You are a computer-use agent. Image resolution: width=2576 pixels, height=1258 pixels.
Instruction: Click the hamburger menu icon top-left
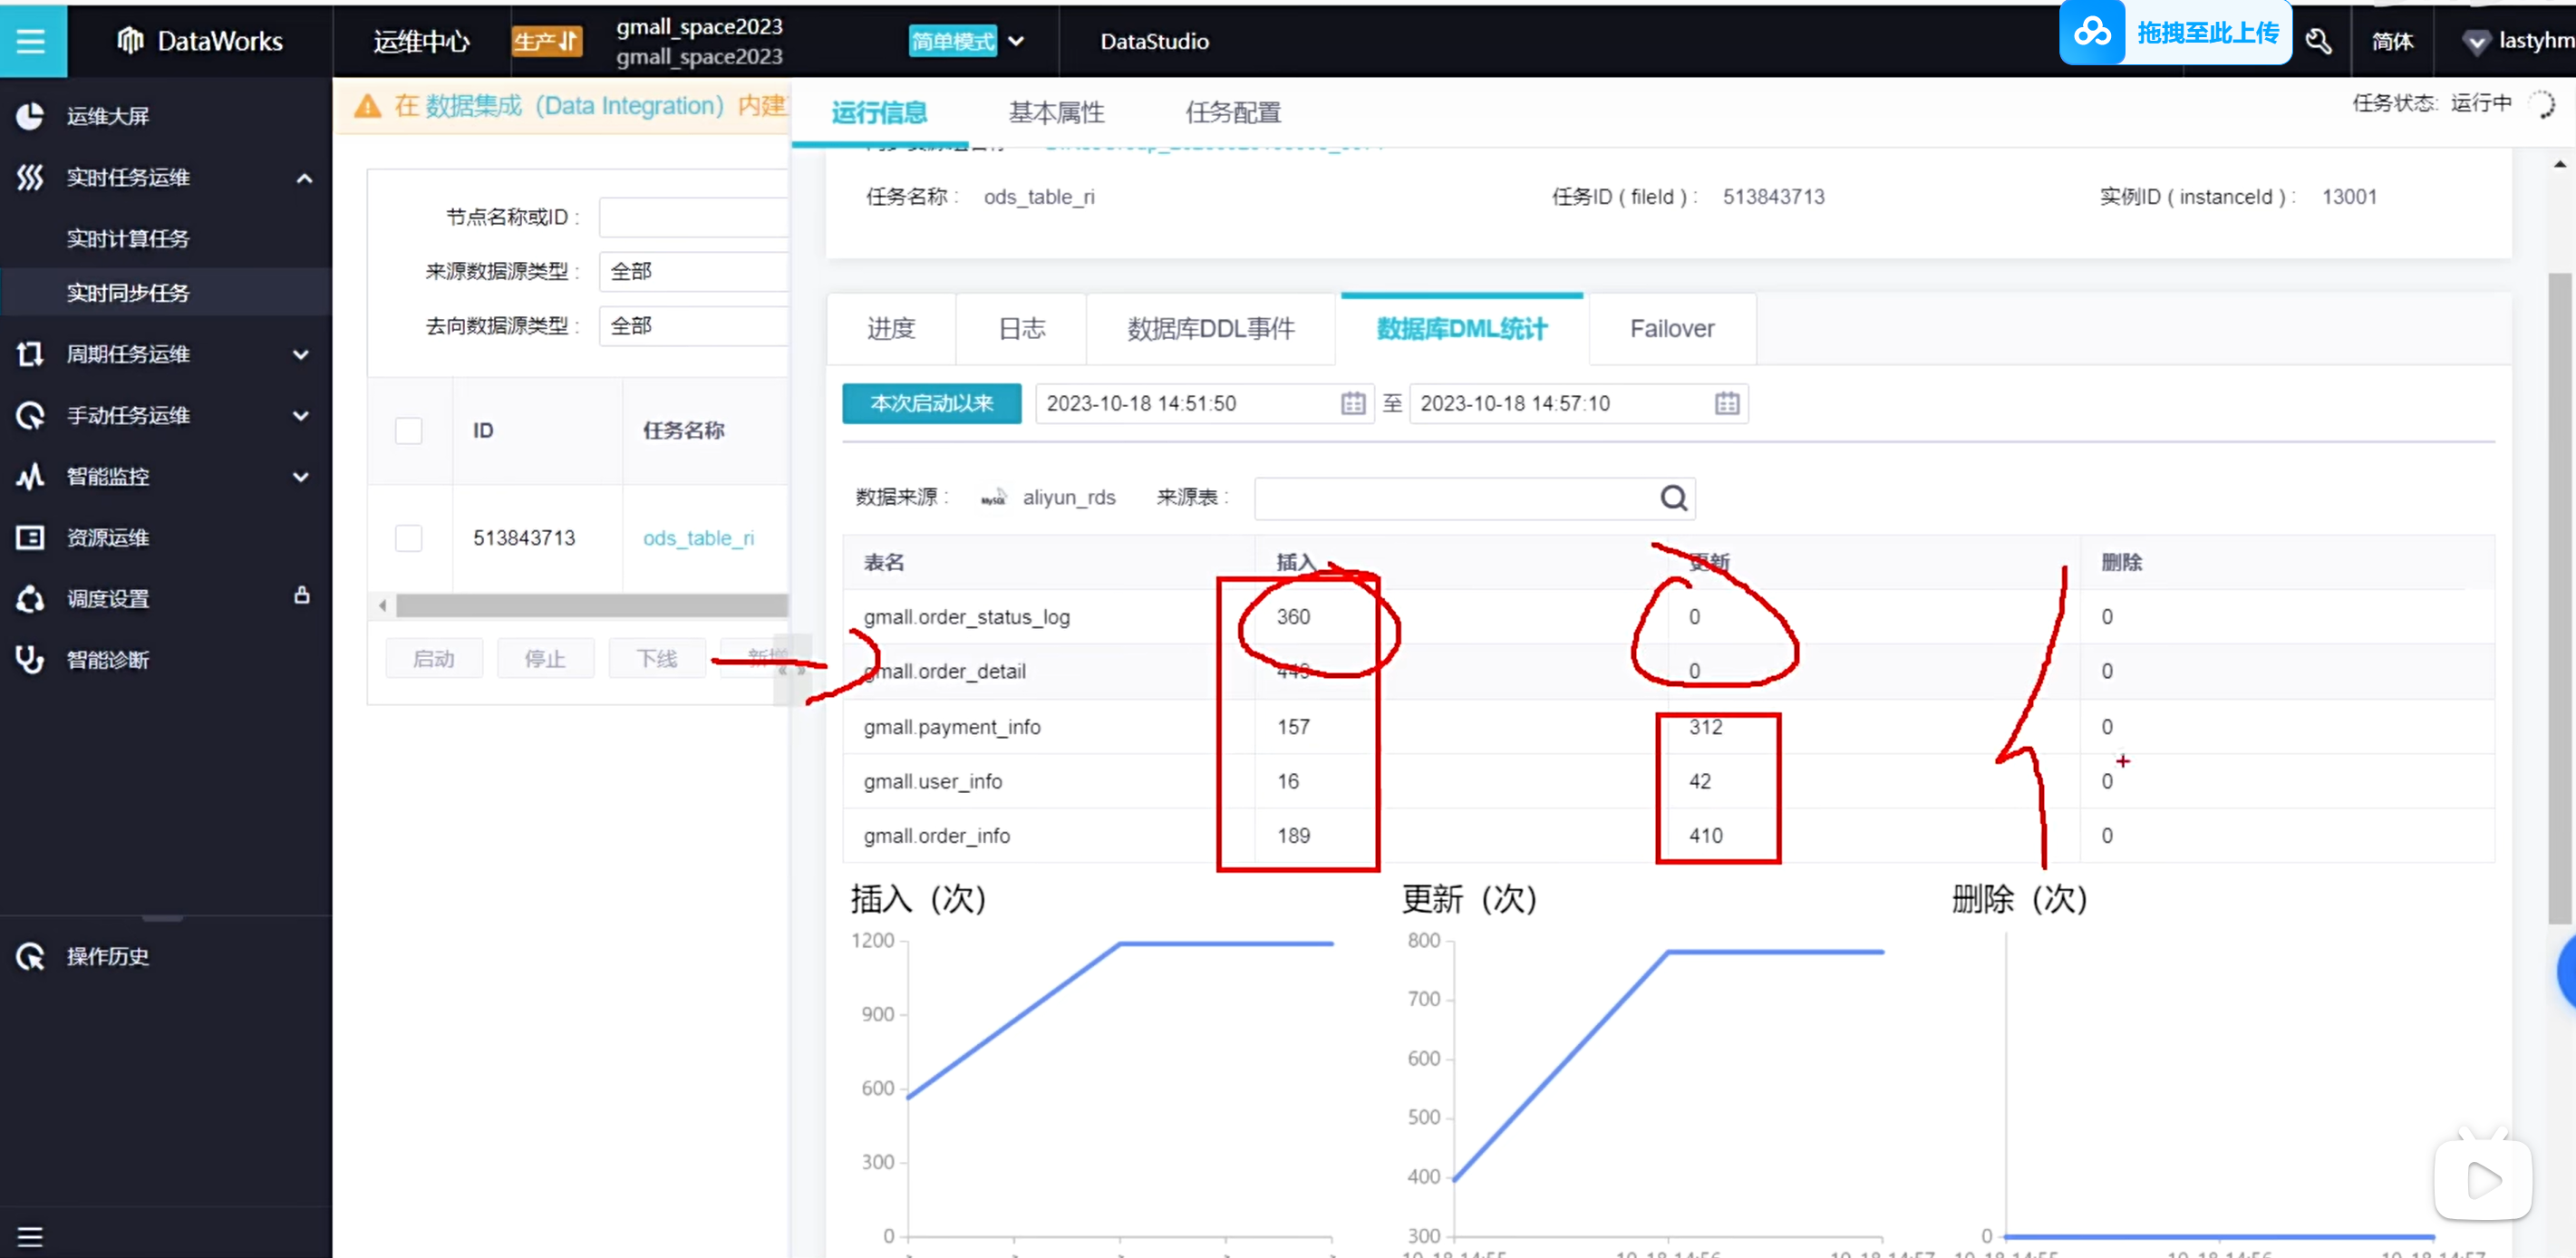(x=31, y=40)
